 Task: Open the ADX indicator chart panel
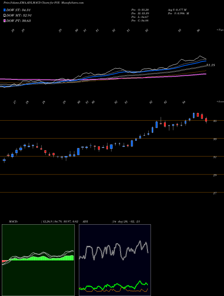[x=115, y=260]
